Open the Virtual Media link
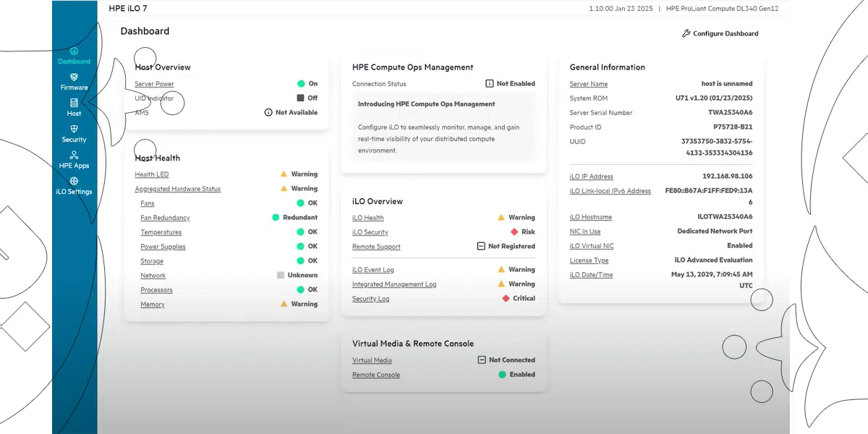The image size is (868, 434). [372, 360]
